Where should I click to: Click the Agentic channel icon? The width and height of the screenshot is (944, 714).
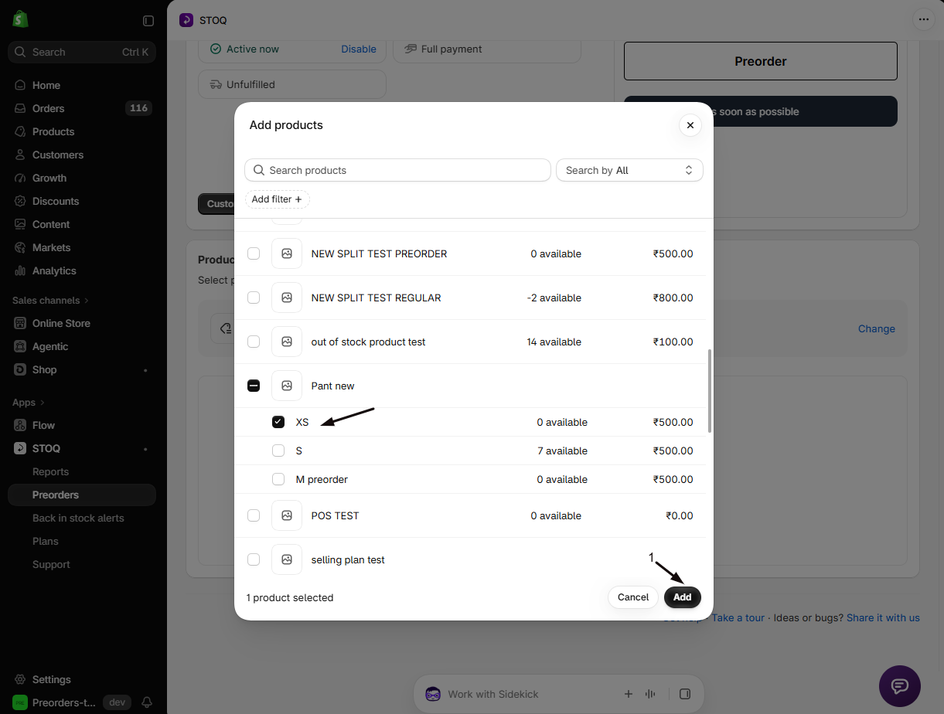point(20,346)
